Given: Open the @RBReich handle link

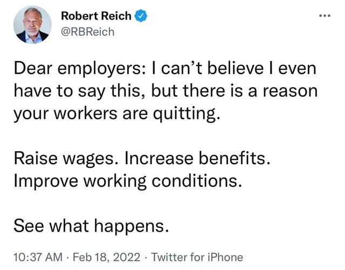Looking at the screenshot, I should point(87,31).
